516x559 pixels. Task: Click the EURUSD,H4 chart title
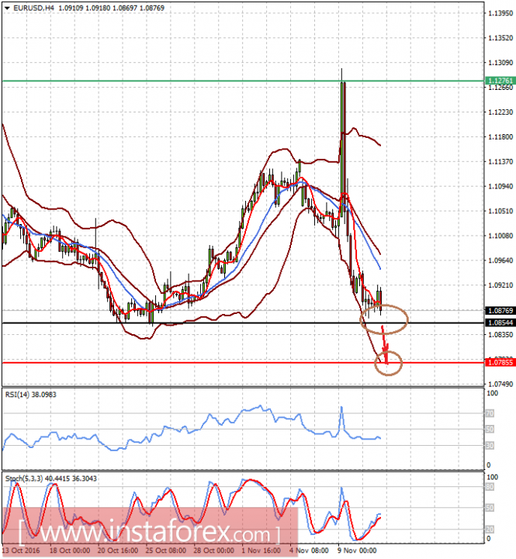coord(33,8)
